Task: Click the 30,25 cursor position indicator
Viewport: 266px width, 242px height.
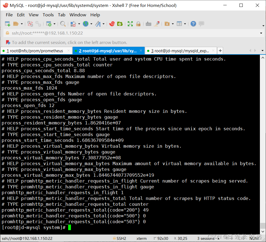Action: 181,238
